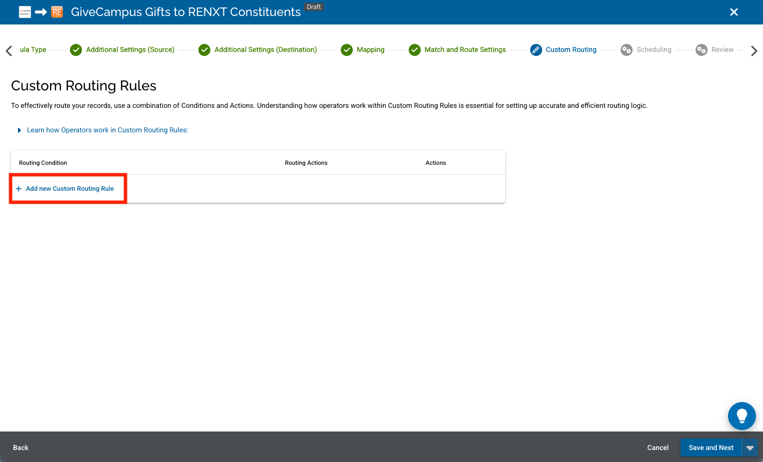This screenshot has width=763, height=462.
Task: Click the Routing Actions column header
Action: click(306, 163)
